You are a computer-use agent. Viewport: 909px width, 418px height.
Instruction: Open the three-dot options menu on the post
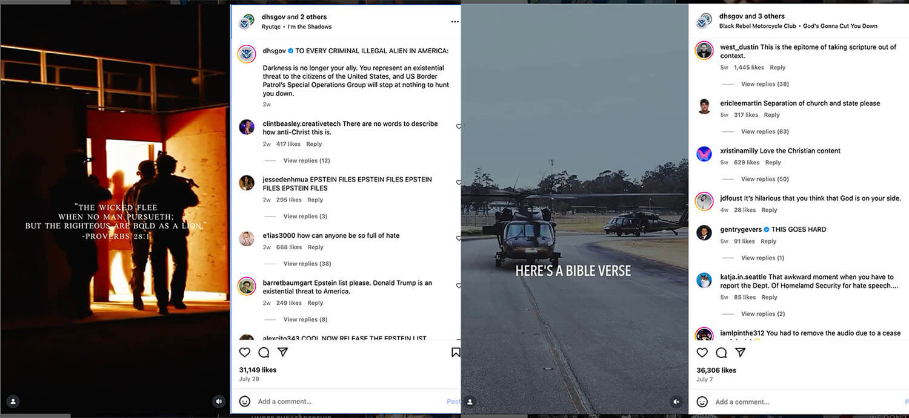pyautogui.click(x=454, y=21)
